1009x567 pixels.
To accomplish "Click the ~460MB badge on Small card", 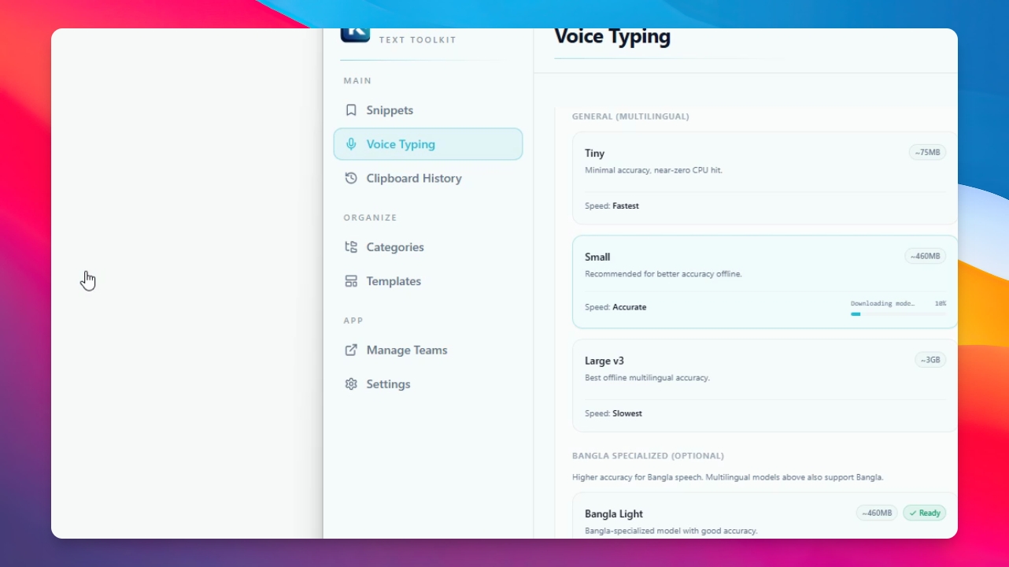I will 926,256.
